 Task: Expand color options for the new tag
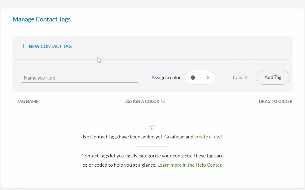point(200,77)
